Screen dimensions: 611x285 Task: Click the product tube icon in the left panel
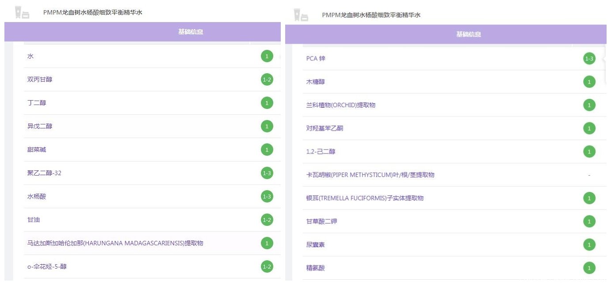pyautogui.click(x=22, y=13)
